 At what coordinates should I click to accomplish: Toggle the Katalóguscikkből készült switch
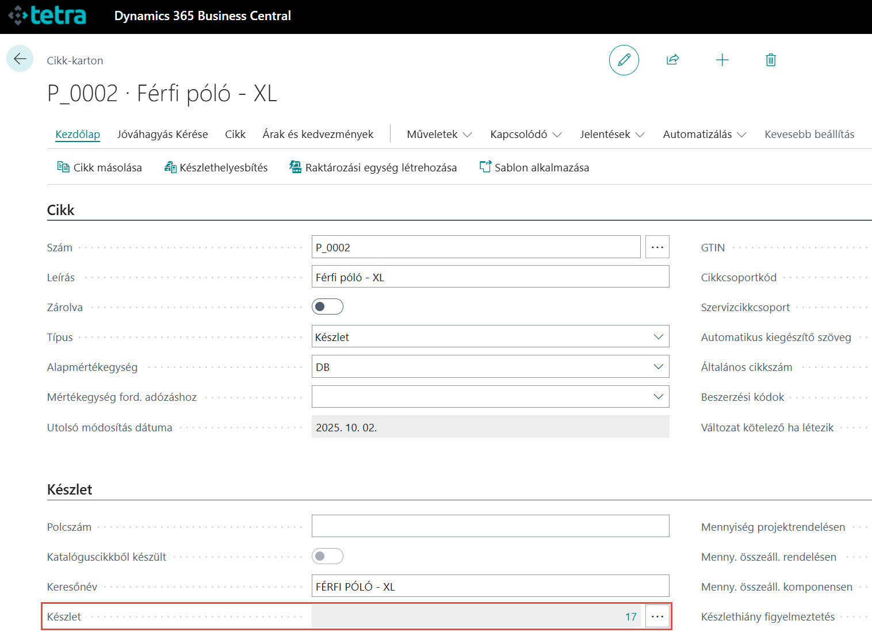pos(327,556)
